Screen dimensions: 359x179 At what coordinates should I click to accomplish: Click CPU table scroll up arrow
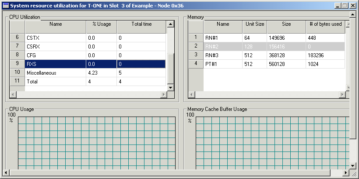(170, 24)
